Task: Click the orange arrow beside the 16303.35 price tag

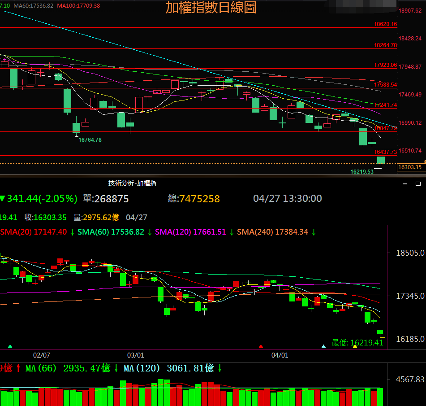Action: (424, 162)
